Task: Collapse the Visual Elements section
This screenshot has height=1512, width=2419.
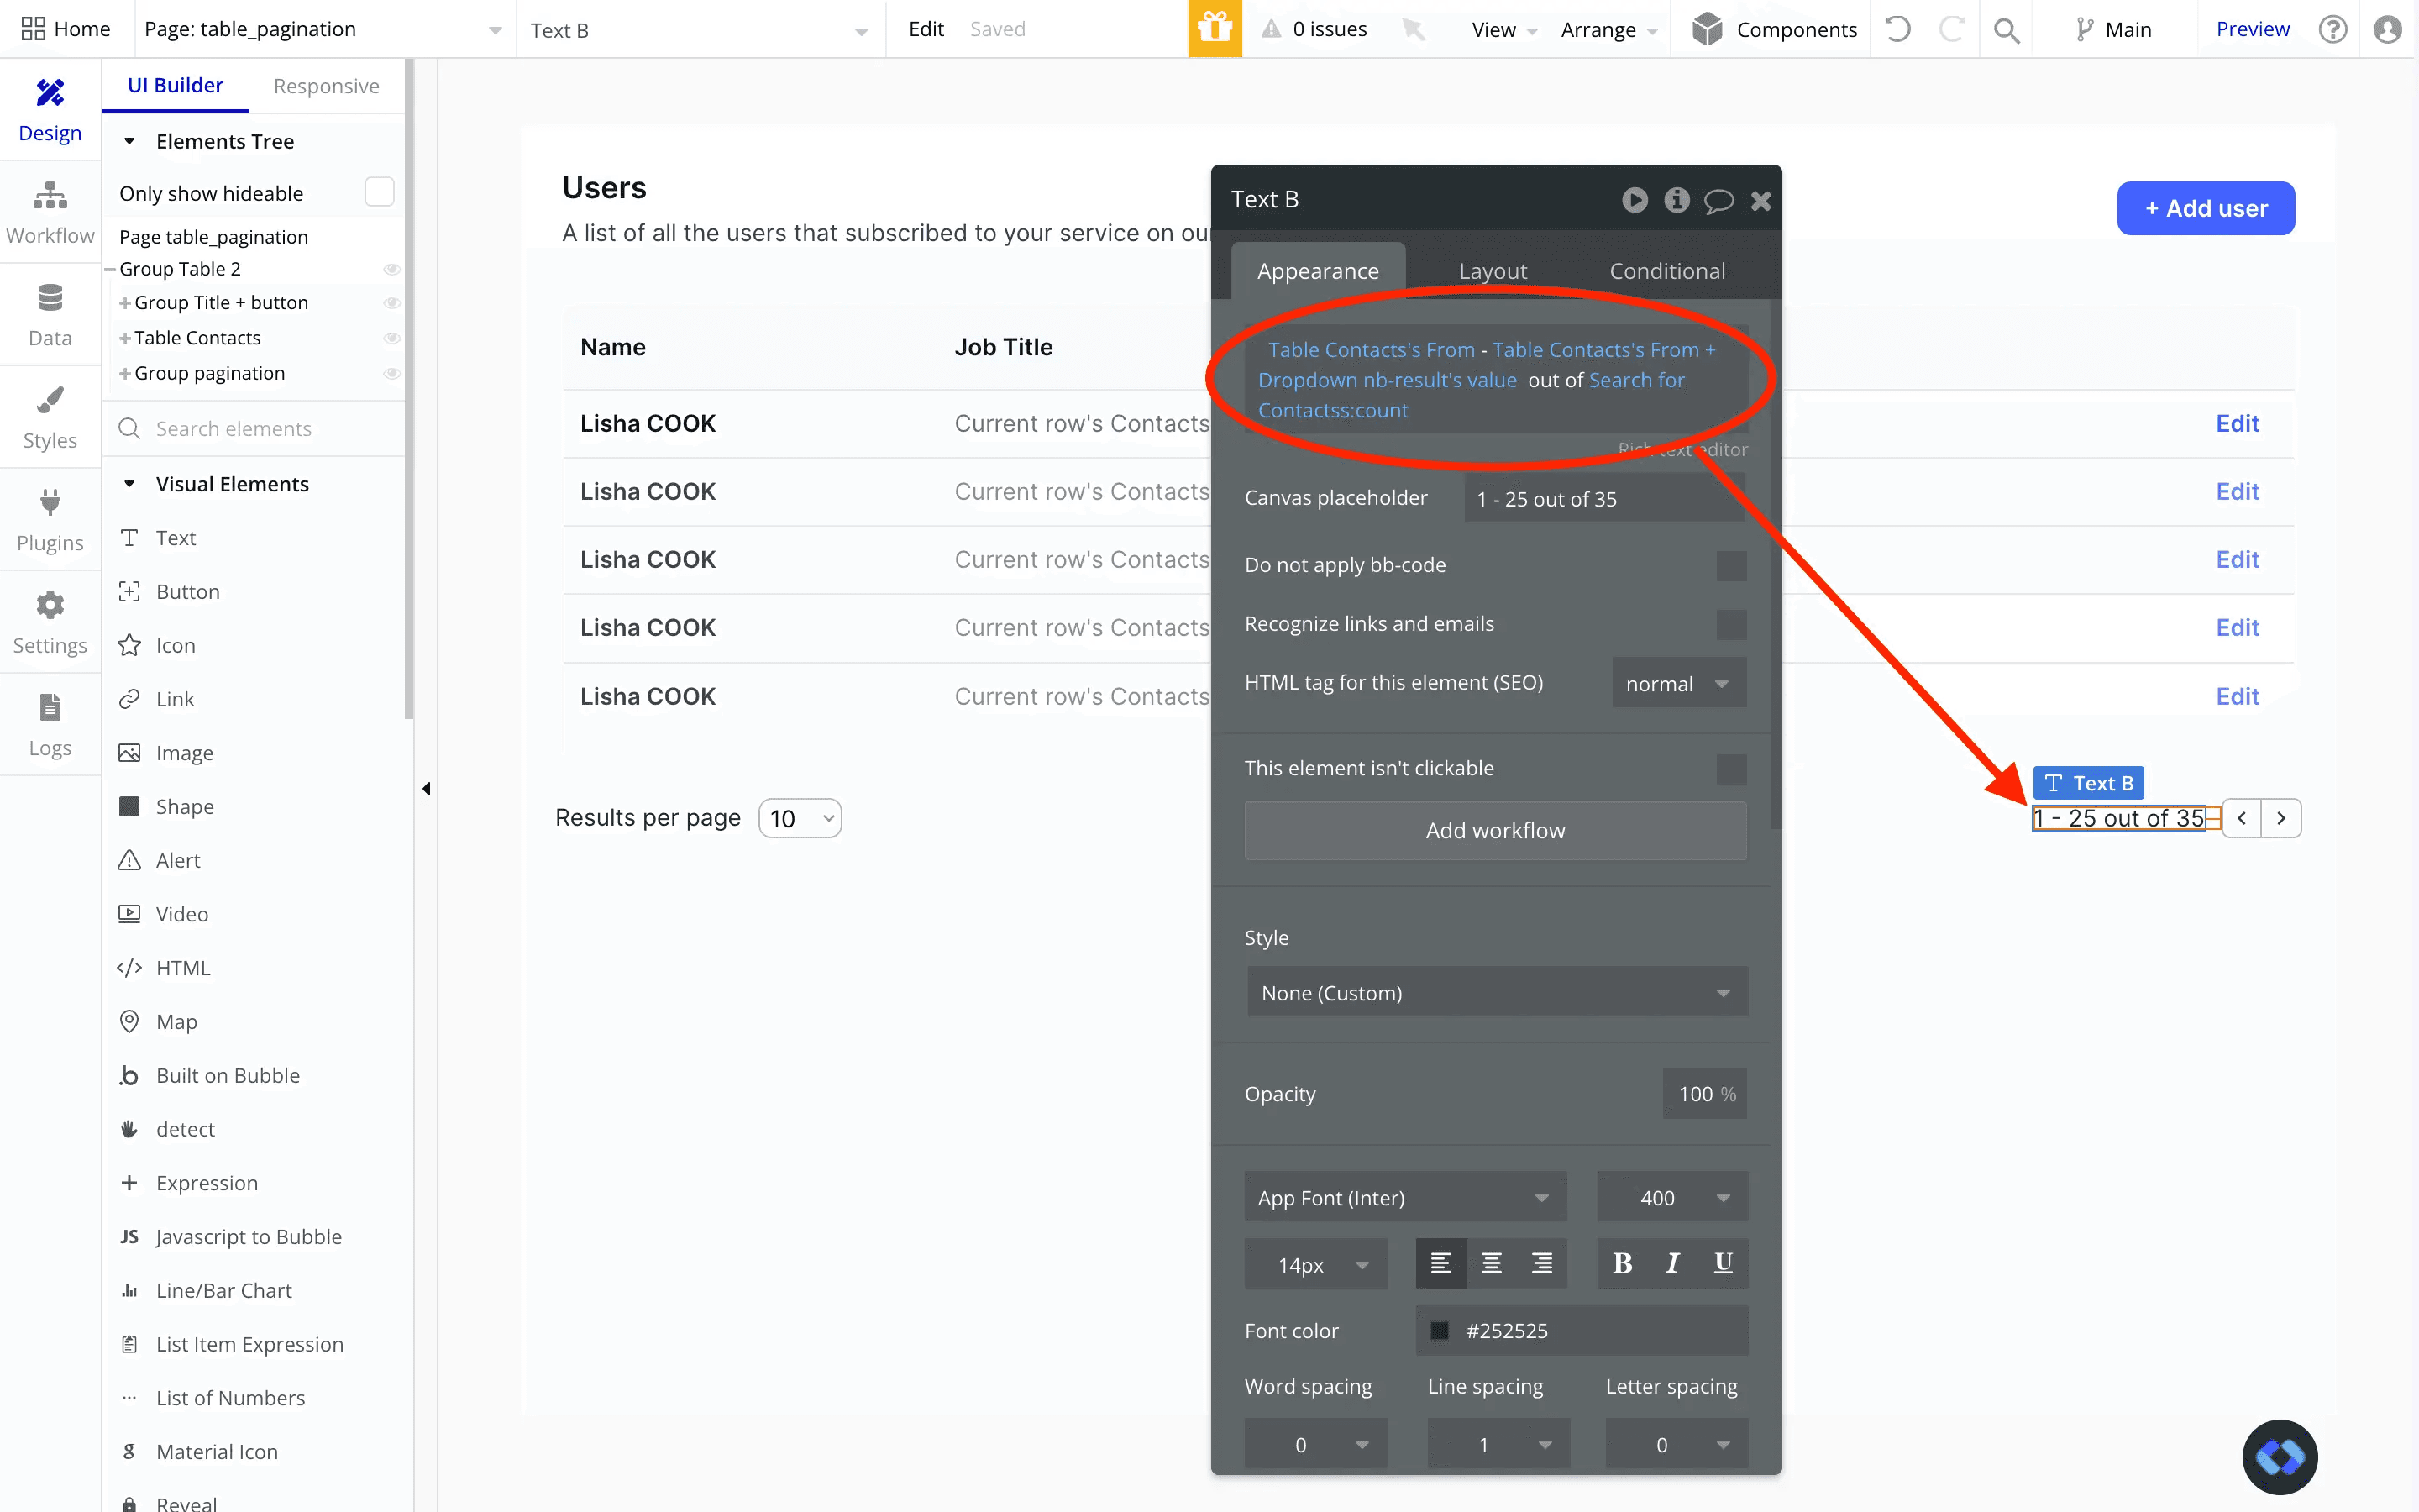Action: pos(129,484)
